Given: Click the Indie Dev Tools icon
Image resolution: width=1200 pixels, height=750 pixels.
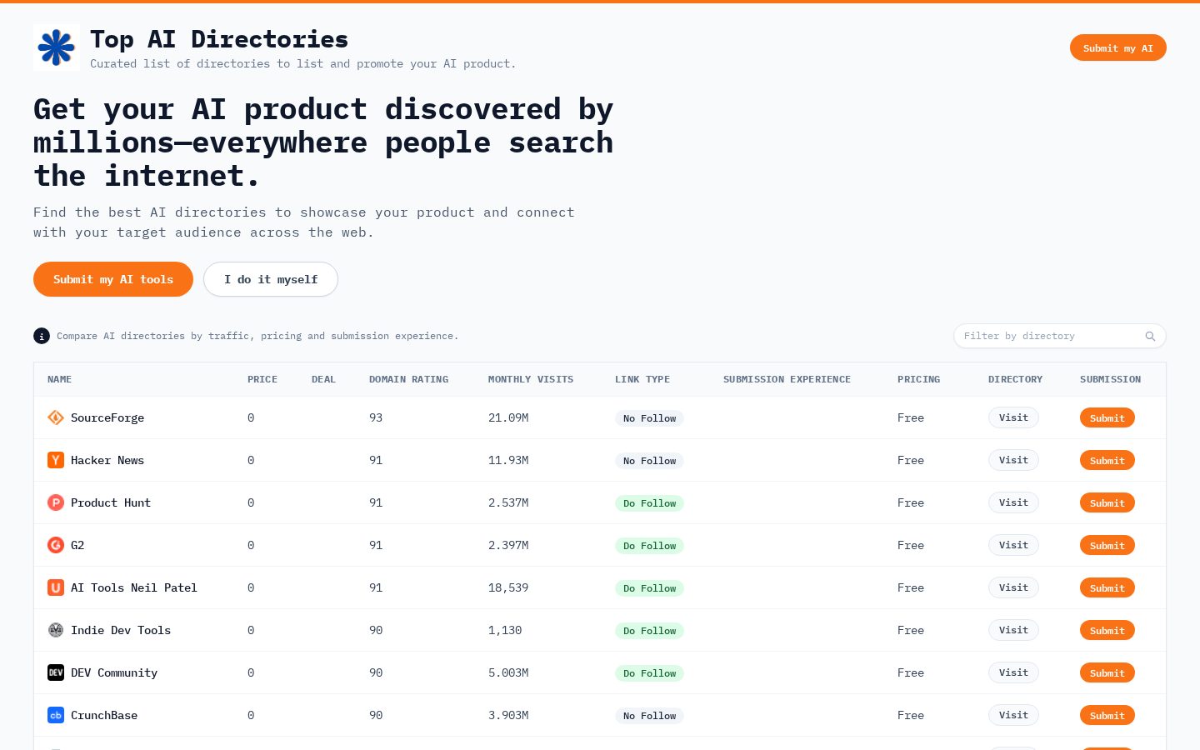Looking at the screenshot, I should pyautogui.click(x=56, y=630).
